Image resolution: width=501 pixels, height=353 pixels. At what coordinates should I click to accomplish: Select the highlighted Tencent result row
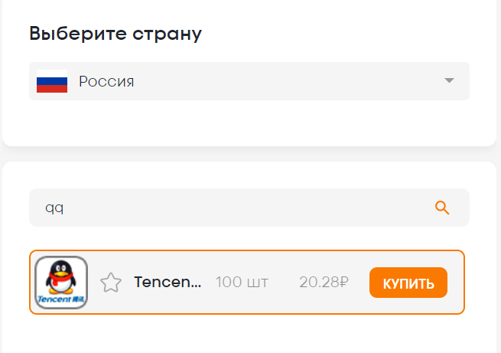tap(246, 283)
